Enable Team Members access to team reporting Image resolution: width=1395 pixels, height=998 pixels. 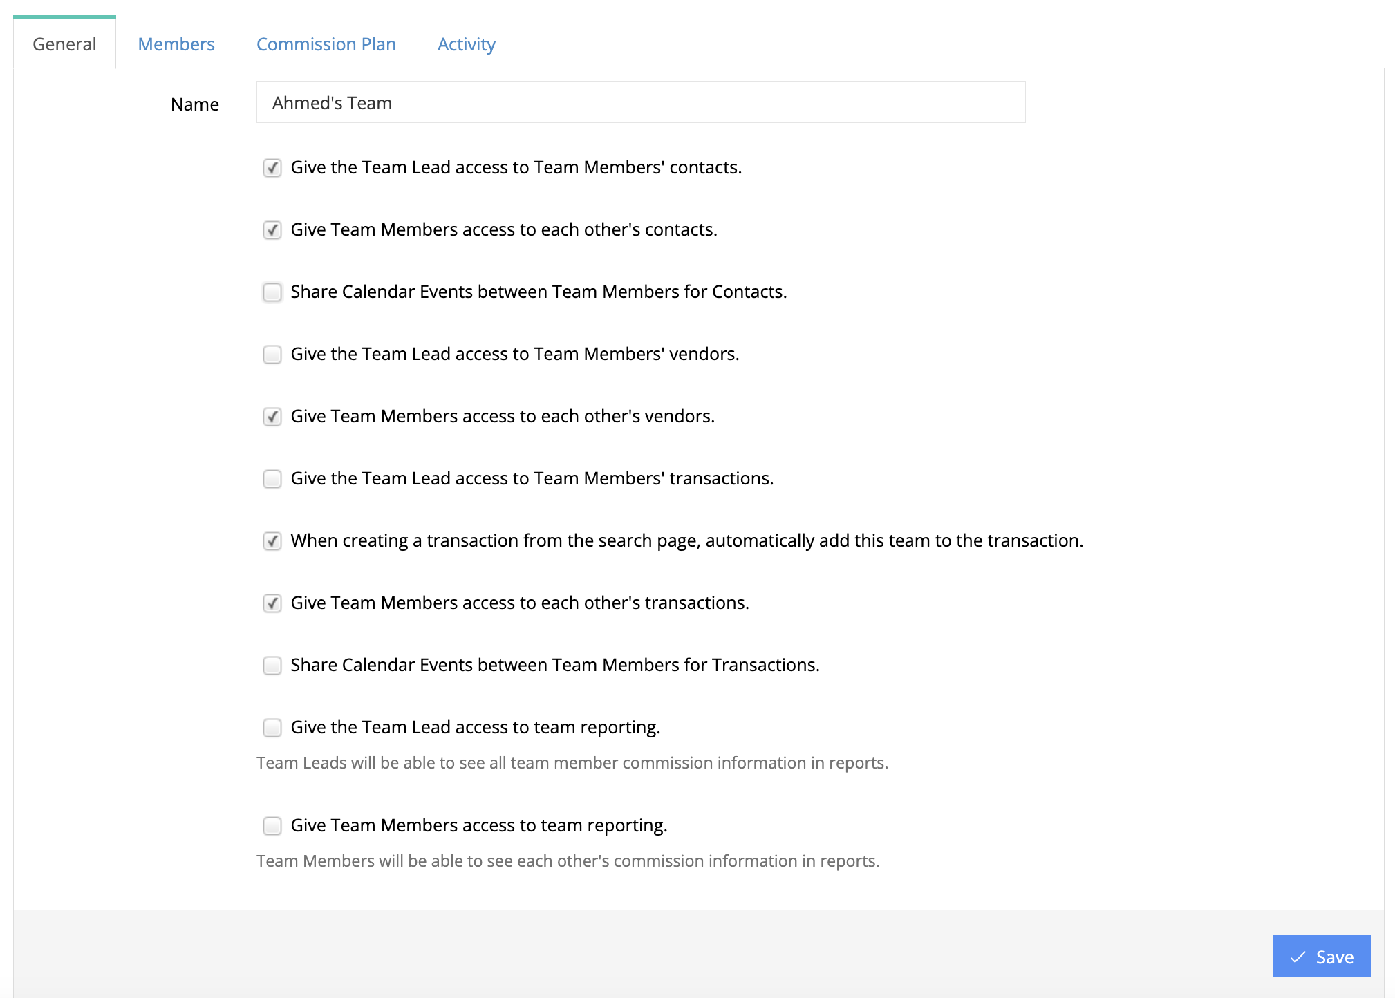[x=272, y=826]
